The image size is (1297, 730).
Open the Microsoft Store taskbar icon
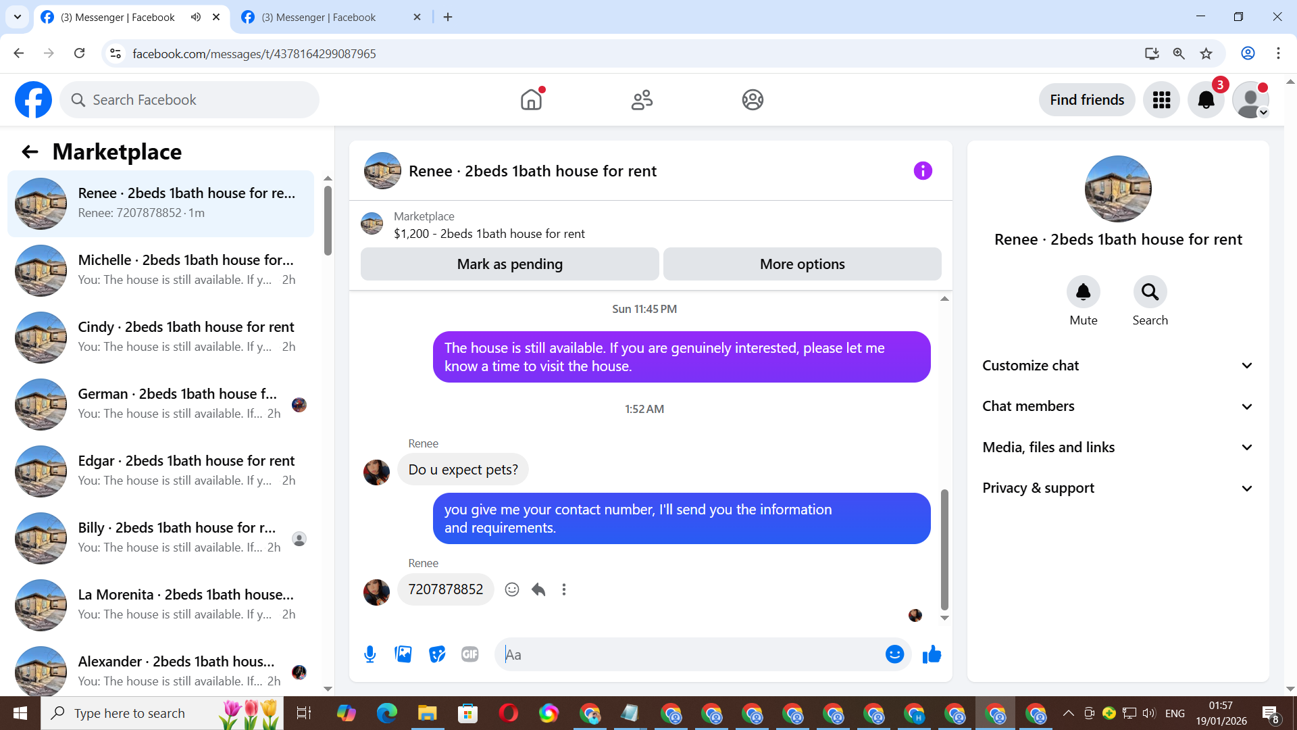point(467,713)
